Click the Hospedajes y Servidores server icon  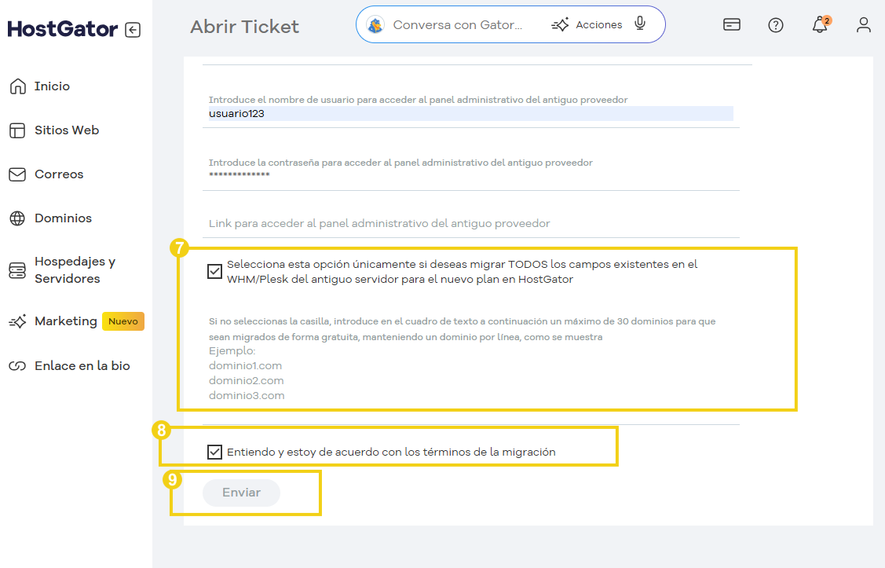point(16,269)
